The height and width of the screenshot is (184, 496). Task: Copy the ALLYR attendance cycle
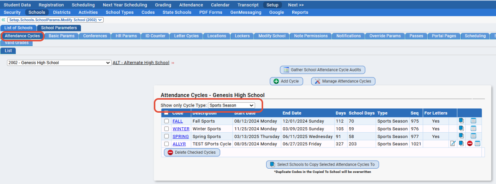pyautogui.click(x=461, y=144)
